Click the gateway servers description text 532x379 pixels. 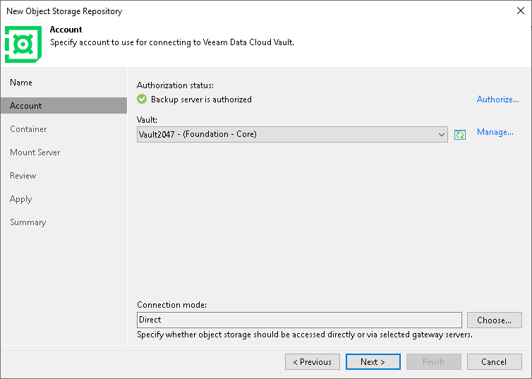(305, 335)
